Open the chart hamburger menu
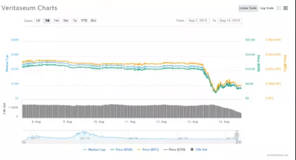This screenshot has height=160, width=296. click(x=286, y=8)
